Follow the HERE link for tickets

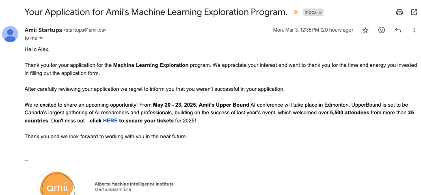(110, 121)
